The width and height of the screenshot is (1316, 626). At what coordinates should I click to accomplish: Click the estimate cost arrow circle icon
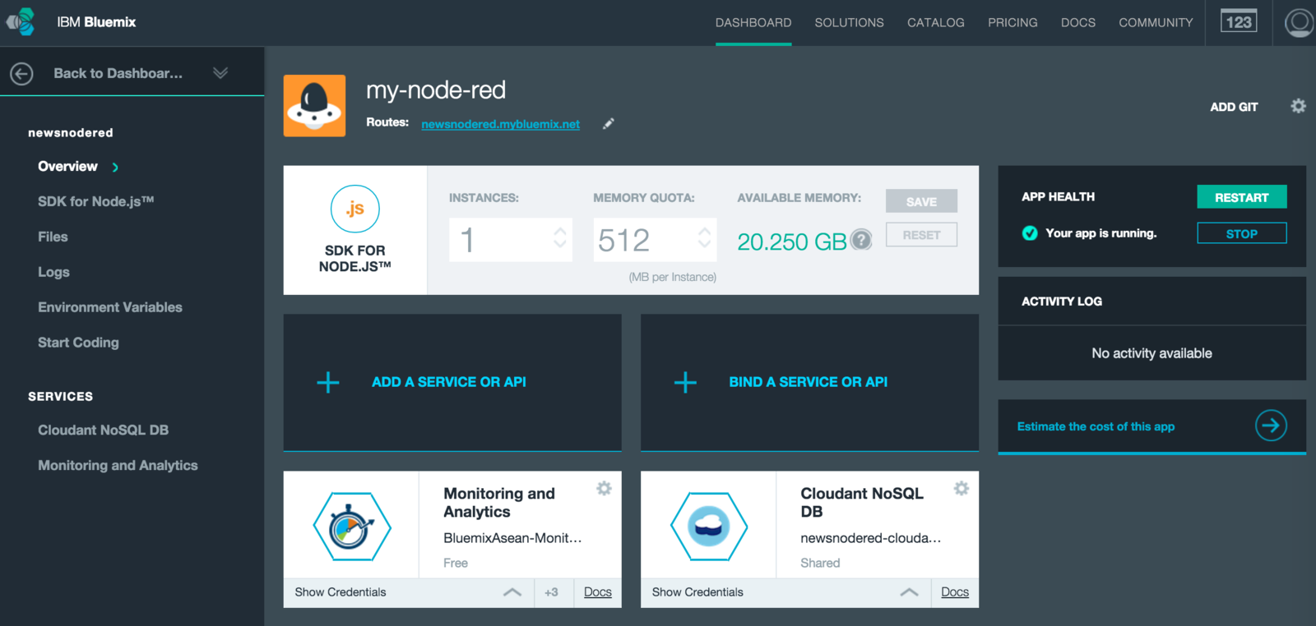[x=1271, y=426]
